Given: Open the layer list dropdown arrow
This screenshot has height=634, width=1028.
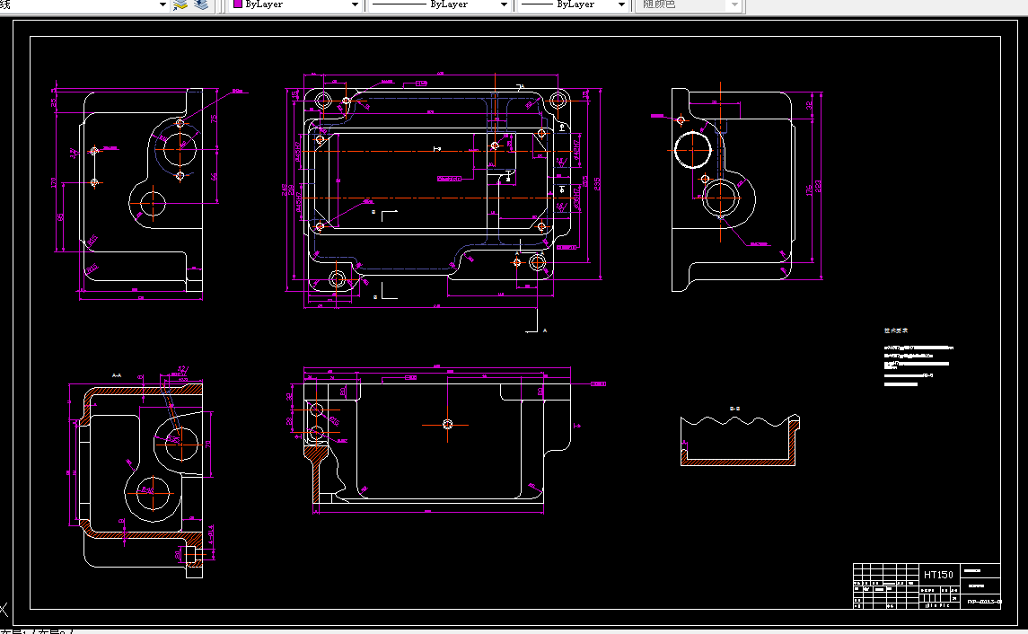Looking at the screenshot, I should pyautogui.click(x=163, y=4).
